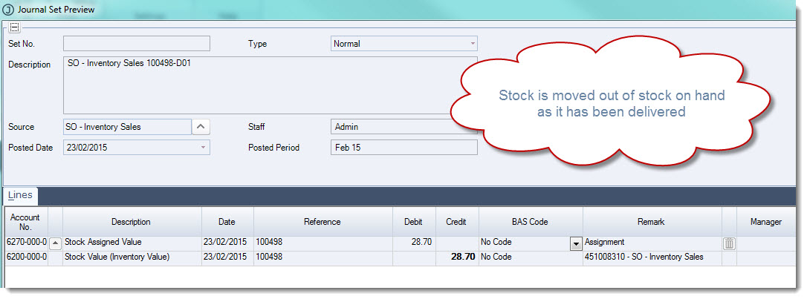Image resolution: width=807 pixels, height=299 pixels.
Task: Delete first line with trash icon
Action: click(x=729, y=243)
